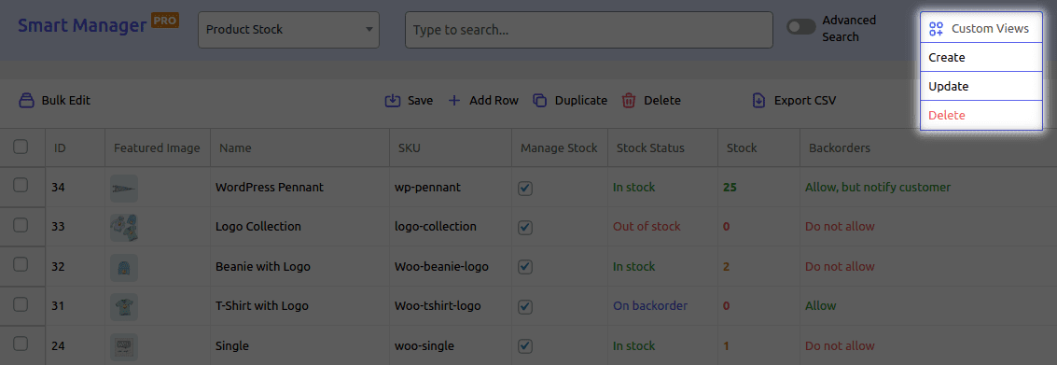Uncheck Manage Stock for Beanie with Logo
Screen dimensions: 1057x365
[x=525, y=267]
